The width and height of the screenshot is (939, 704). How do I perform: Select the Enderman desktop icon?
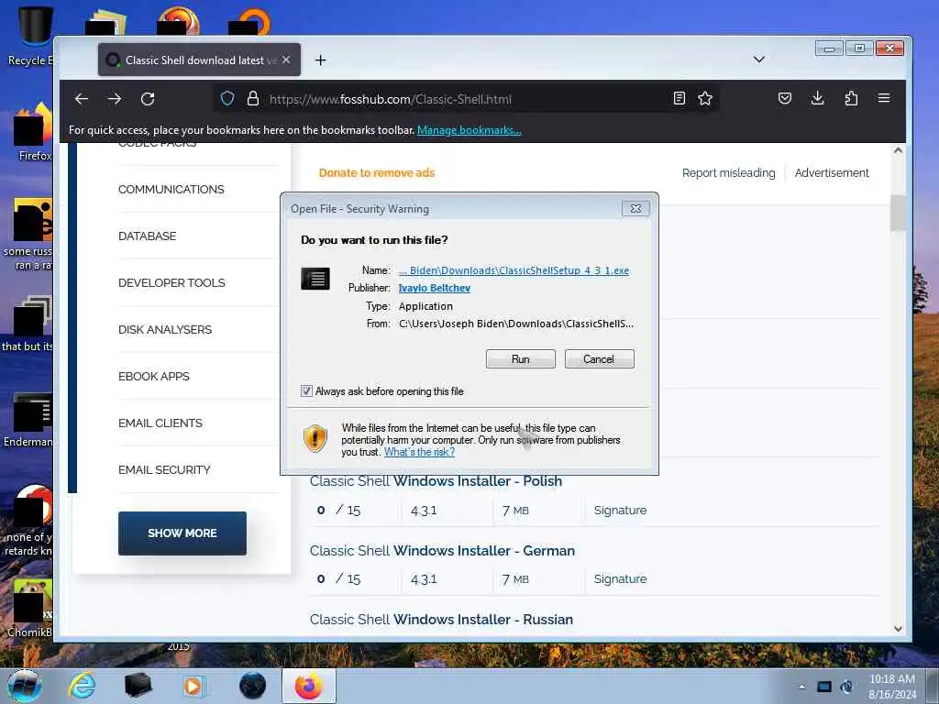tap(28, 419)
